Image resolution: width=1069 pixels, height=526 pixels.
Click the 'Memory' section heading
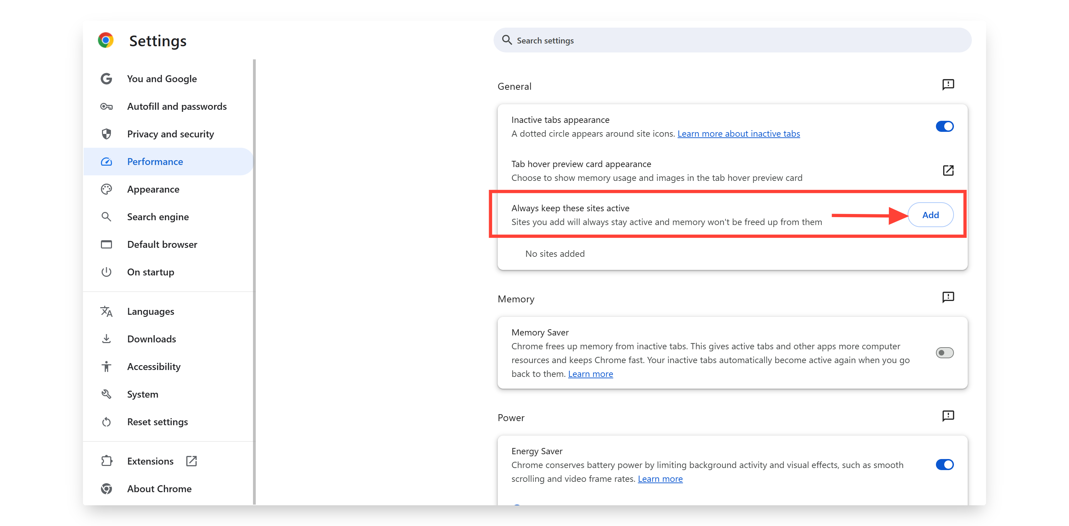pos(516,299)
